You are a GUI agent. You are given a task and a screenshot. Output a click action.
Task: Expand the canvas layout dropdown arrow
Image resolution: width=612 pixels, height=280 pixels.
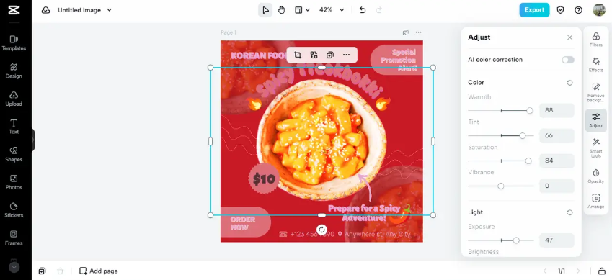(x=308, y=10)
